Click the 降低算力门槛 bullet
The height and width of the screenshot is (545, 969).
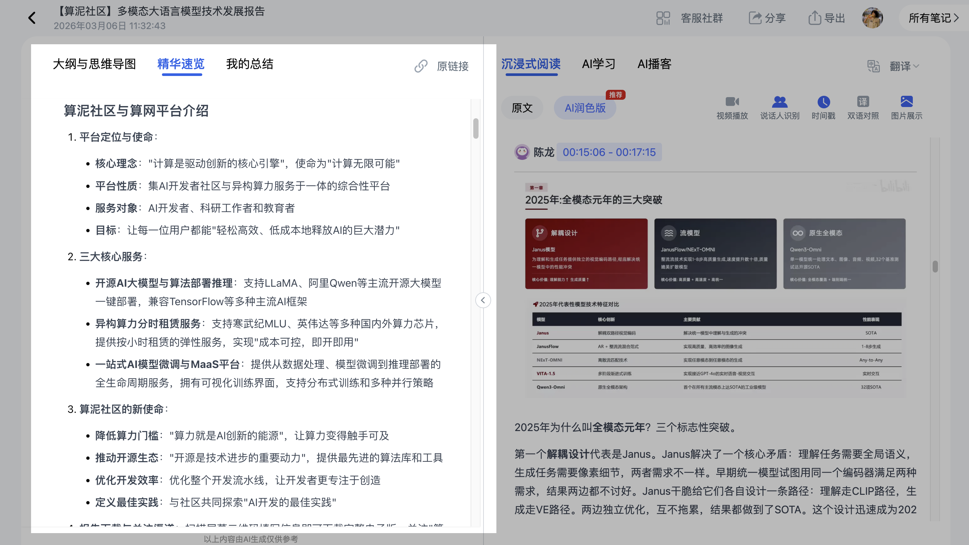(242, 436)
